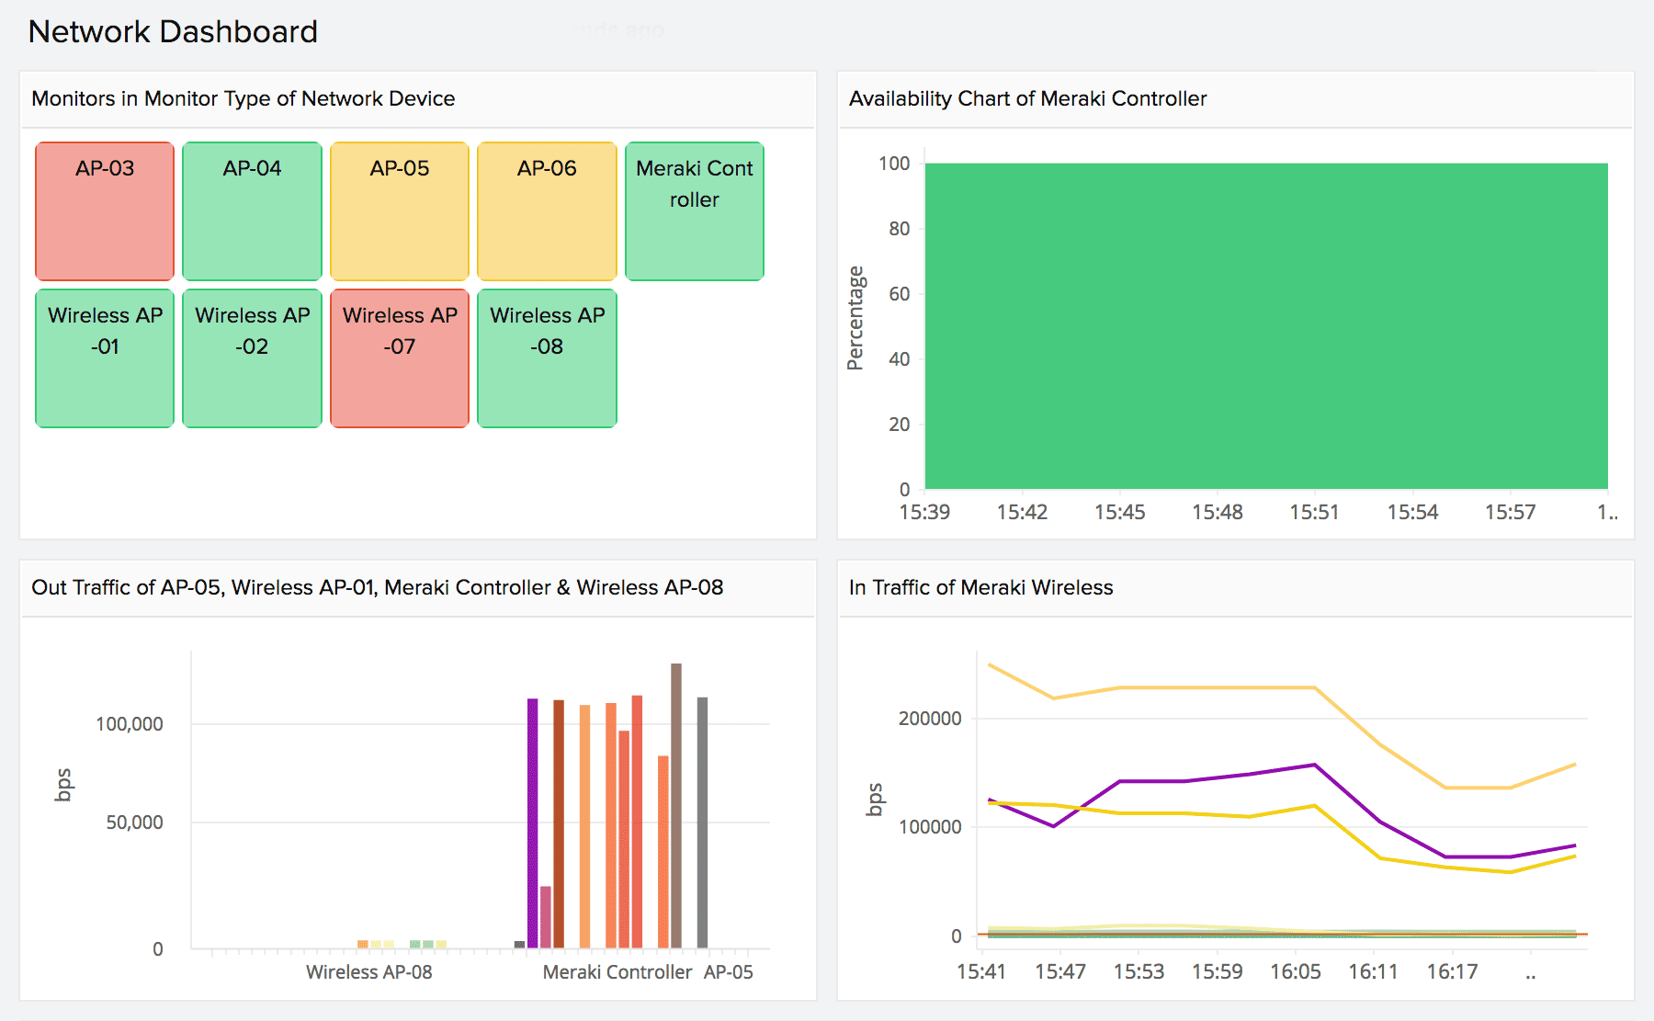Click the AP-05 warning tile
This screenshot has width=1654, height=1021.
[399, 210]
